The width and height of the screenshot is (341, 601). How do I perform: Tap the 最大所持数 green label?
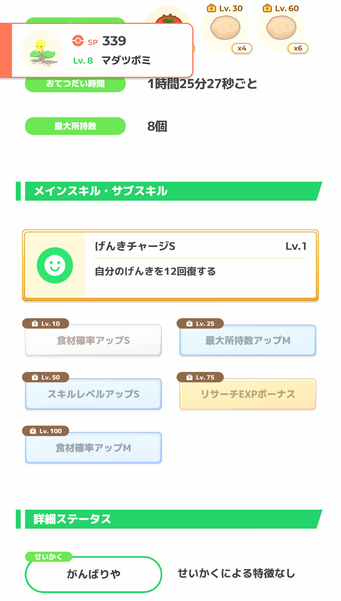pos(75,126)
